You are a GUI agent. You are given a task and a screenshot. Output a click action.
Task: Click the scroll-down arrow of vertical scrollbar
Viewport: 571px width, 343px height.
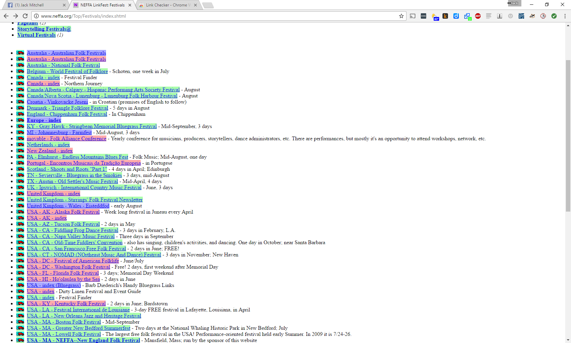(x=568, y=340)
